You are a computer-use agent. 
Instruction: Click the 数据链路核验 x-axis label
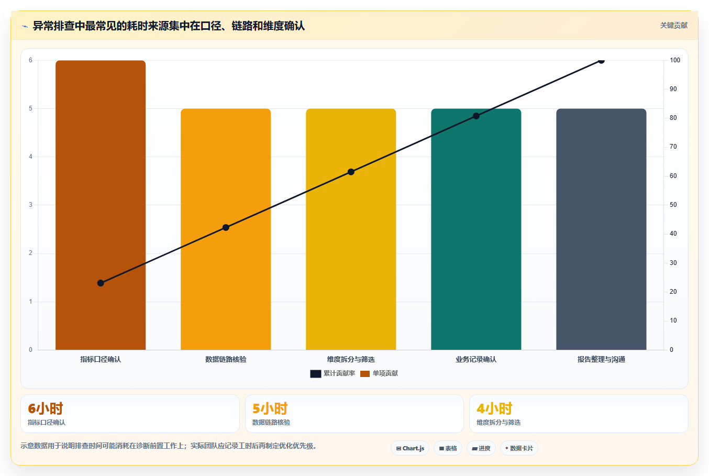[226, 359]
